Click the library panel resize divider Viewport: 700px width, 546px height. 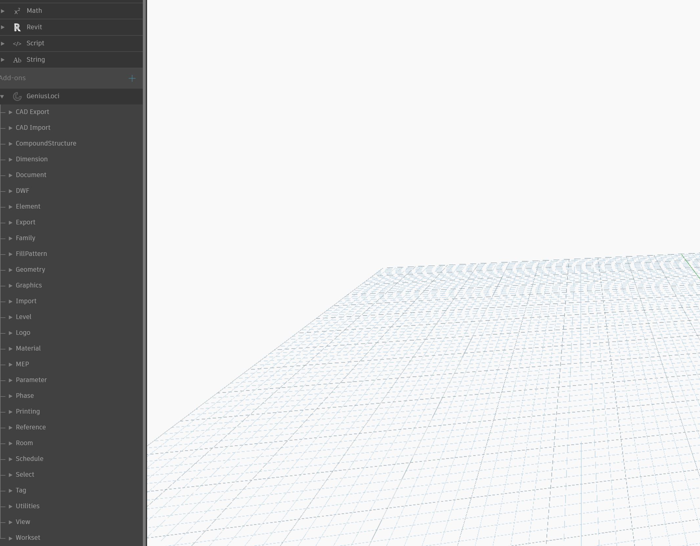click(x=144, y=273)
